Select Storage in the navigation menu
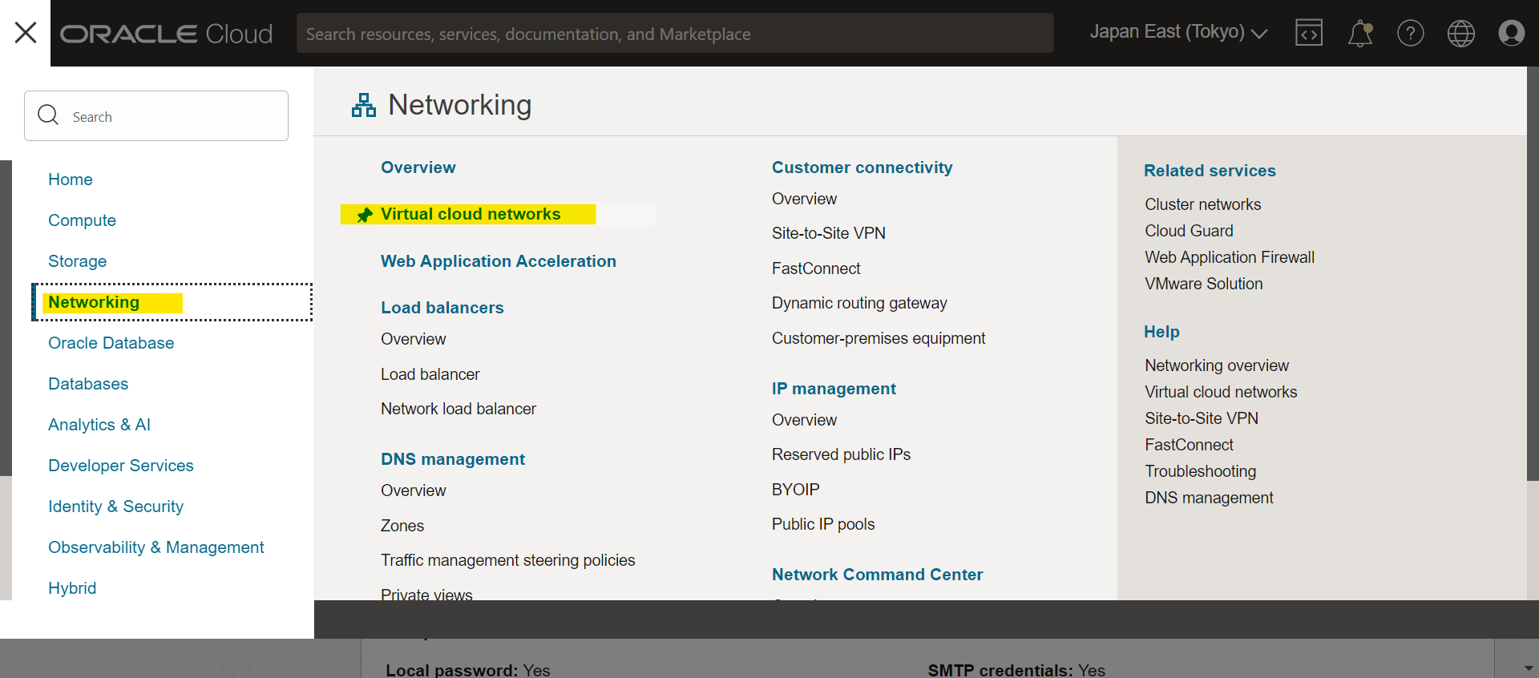The height and width of the screenshot is (678, 1539). point(77,261)
